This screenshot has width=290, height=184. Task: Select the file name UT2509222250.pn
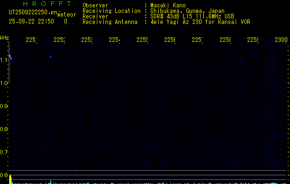(33, 12)
